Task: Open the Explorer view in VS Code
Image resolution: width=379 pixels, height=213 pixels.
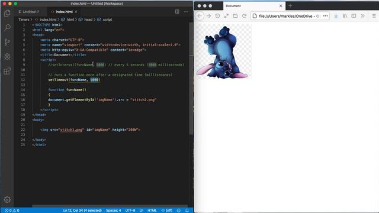Action: [7, 13]
